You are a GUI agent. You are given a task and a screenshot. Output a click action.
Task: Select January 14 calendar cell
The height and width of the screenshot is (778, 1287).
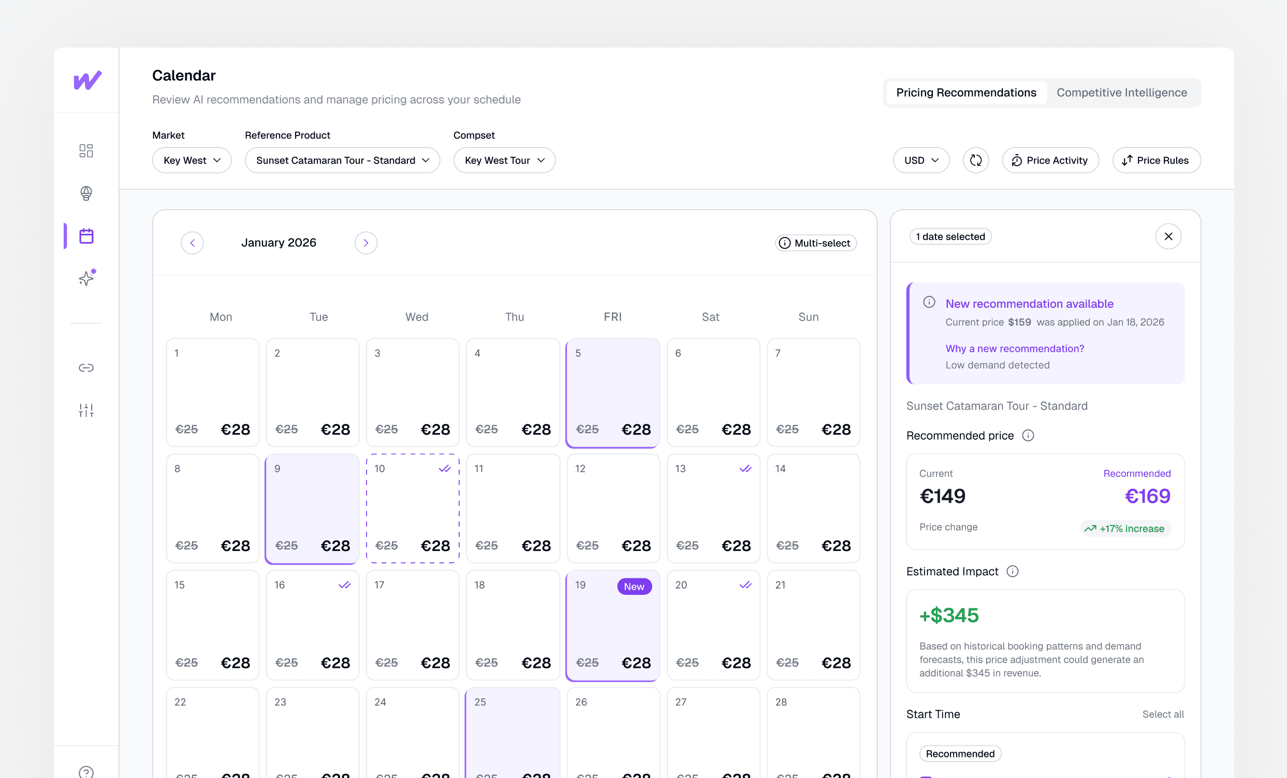(813, 508)
